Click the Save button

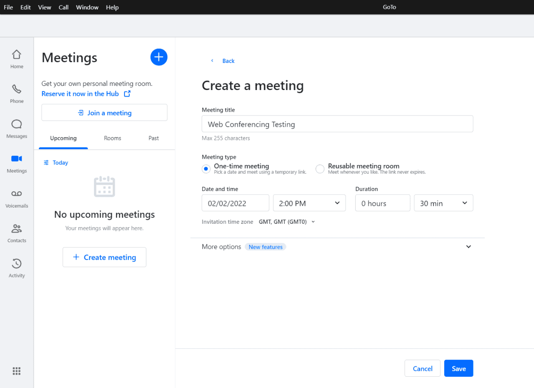click(x=458, y=368)
